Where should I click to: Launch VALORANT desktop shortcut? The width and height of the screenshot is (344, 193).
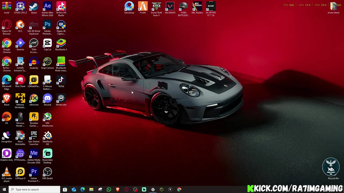(170, 8)
